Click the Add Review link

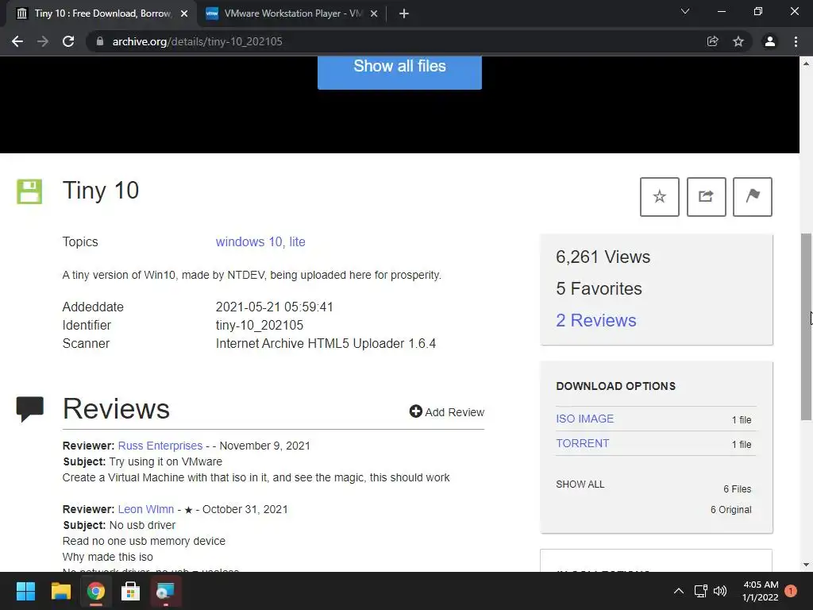click(x=447, y=412)
